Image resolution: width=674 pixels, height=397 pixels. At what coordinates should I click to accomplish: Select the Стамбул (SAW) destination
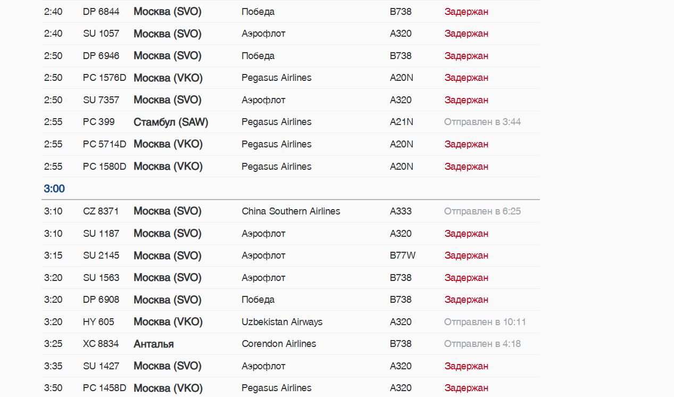point(171,122)
